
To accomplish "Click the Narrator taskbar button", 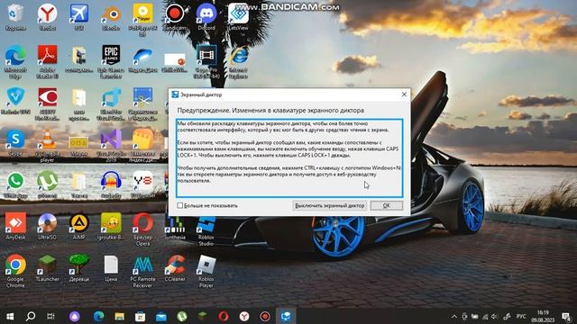I will (286, 316).
